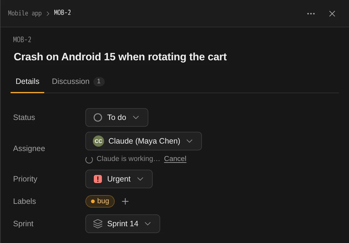Select the Details tab
This screenshot has width=349, height=243.
point(27,81)
